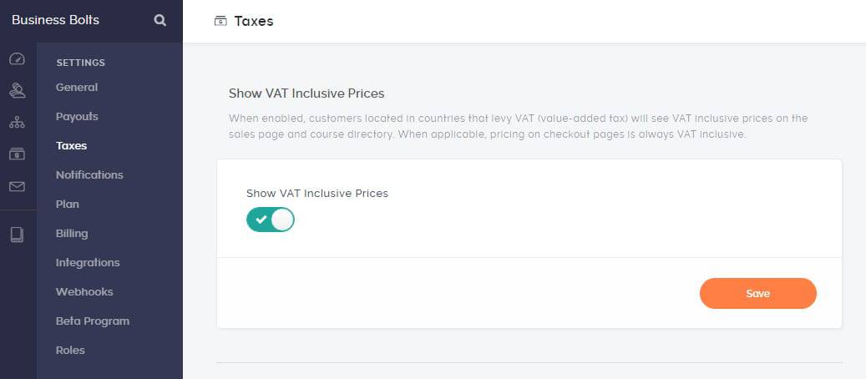Screen dimensions: 866x379
Task: Open Payouts settings
Action: click(x=77, y=117)
